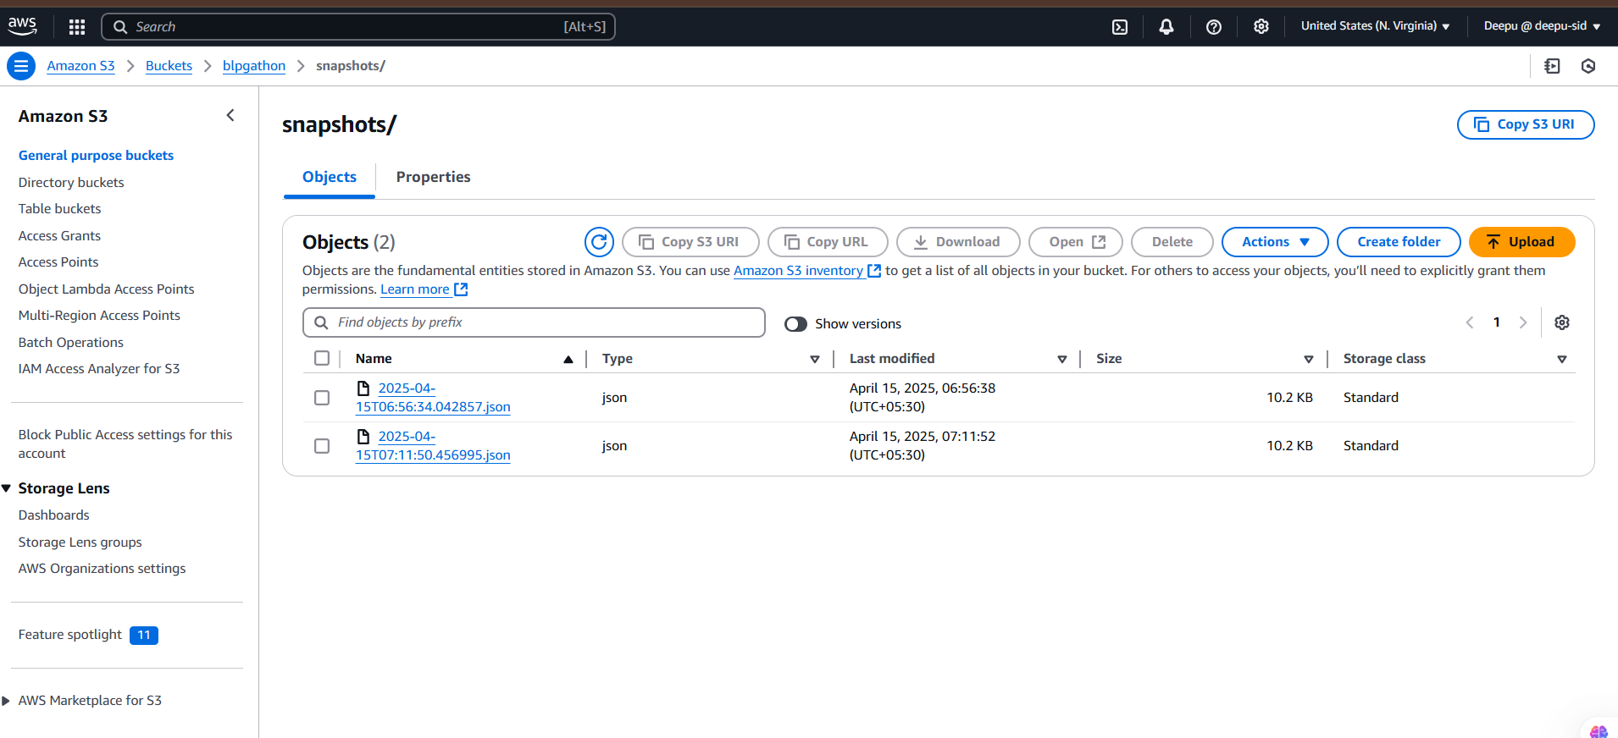Click the Find objects by prefix field

pos(534,322)
